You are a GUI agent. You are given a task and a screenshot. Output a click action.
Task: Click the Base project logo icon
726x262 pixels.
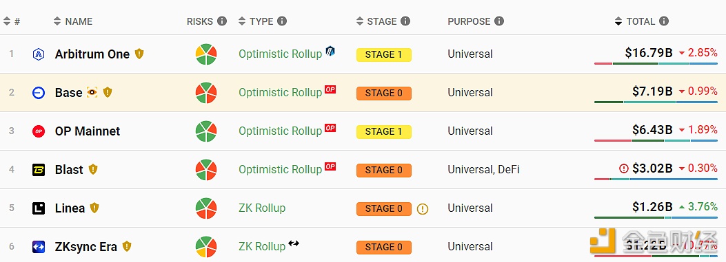click(39, 93)
